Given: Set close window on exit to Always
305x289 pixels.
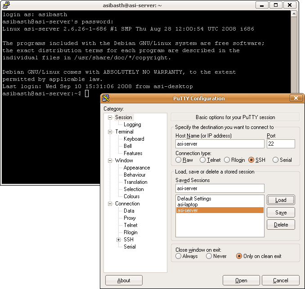Looking at the screenshot, I should [179, 256].
